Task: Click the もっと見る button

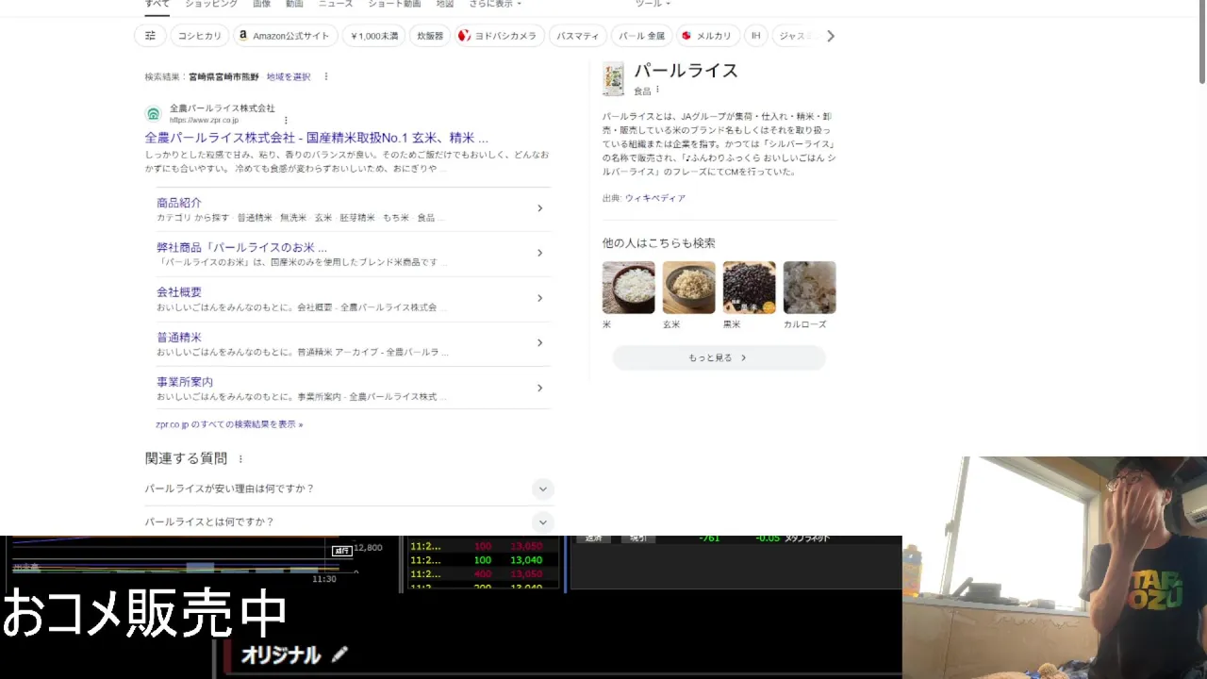Action: [x=719, y=358]
